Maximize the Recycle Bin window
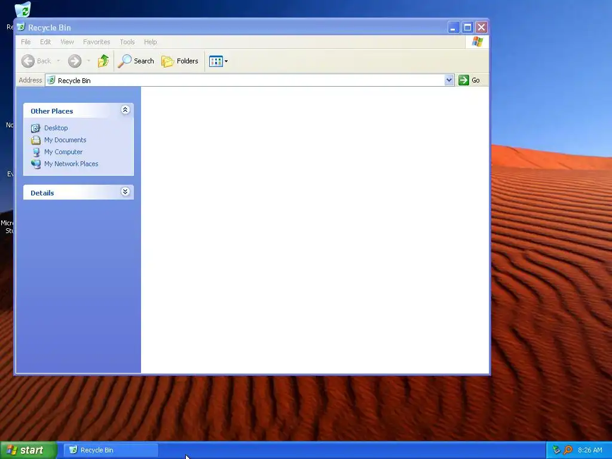Image resolution: width=612 pixels, height=459 pixels. 467,27
